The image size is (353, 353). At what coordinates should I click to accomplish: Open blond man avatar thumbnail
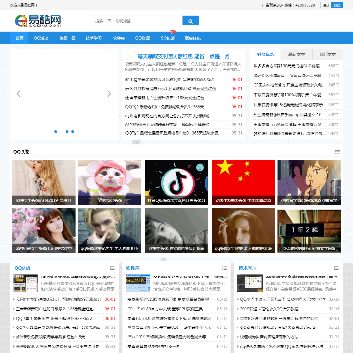(110, 230)
